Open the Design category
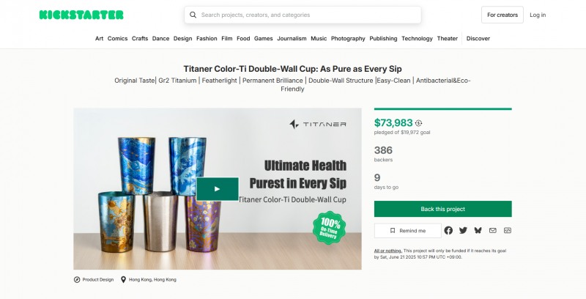Viewport: 586px width, 299px height. pyautogui.click(x=182, y=39)
